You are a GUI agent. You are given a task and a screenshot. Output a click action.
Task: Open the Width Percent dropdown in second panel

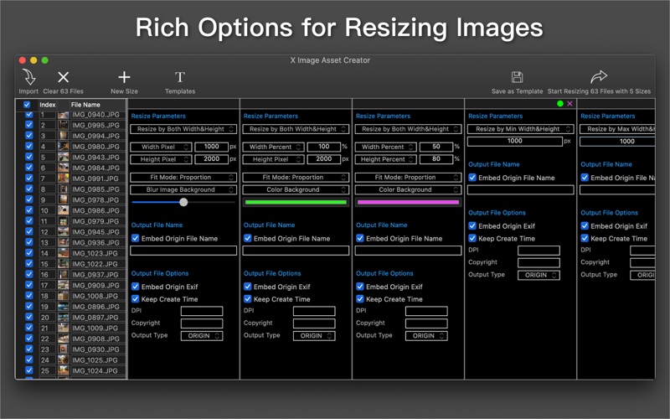274,147
